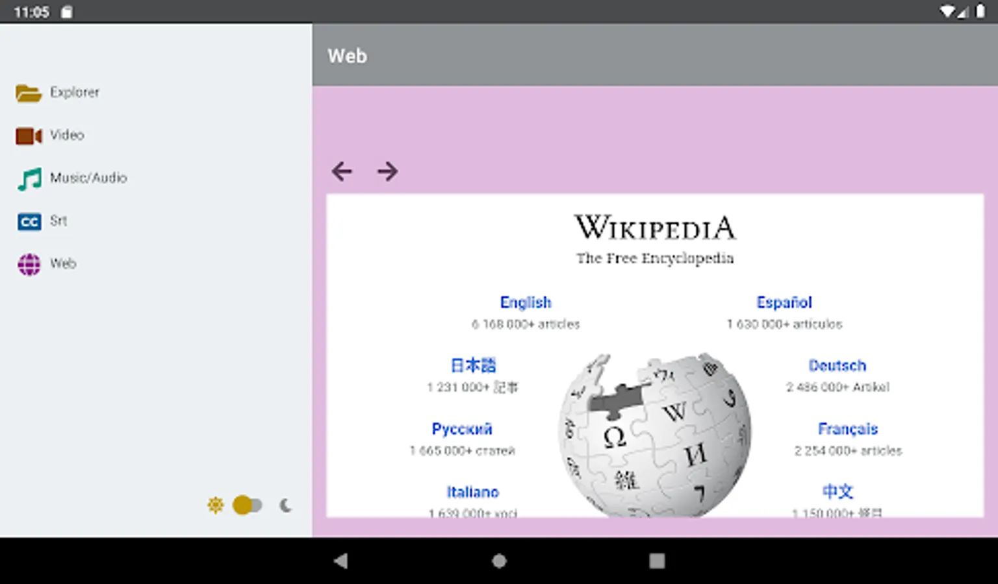The image size is (998, 584).
Task: Click the '2 254 000+ articles' text
Action: 848,450
